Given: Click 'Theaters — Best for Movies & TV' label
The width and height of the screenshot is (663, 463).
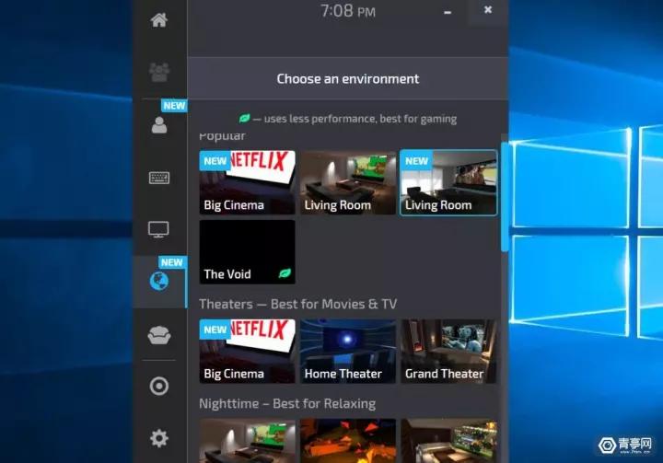Looking at the screenshot, I should (x=298, y=304).
